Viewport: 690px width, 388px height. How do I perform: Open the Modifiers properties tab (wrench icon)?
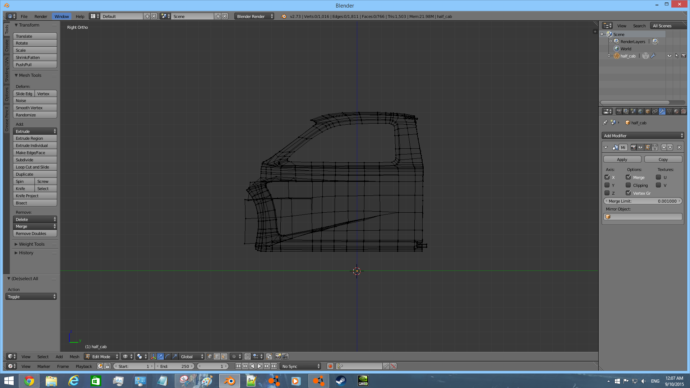coord(662,111)
